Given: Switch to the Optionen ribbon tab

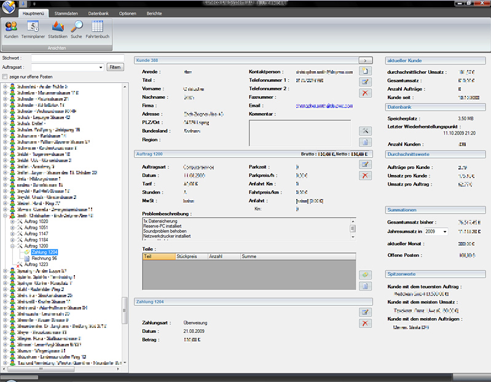Looking at the screenshot, I should point(127,14).
